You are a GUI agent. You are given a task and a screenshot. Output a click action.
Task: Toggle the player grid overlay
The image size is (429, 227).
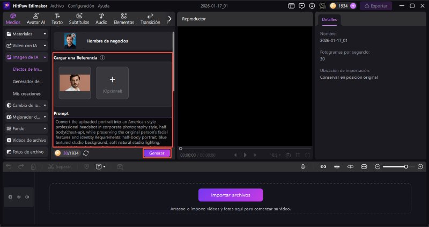click(x=298, y=155)
